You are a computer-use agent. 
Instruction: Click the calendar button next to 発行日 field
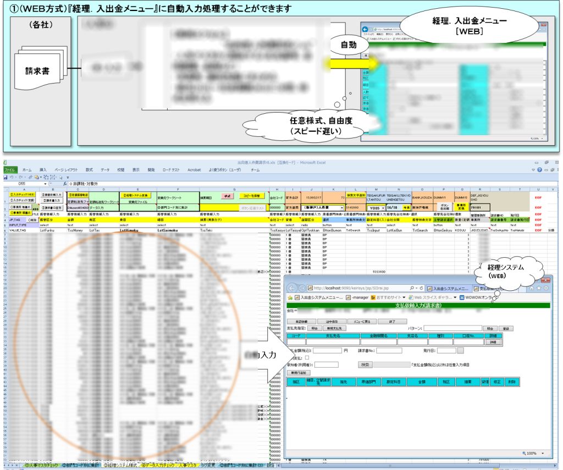pos(461,350)
